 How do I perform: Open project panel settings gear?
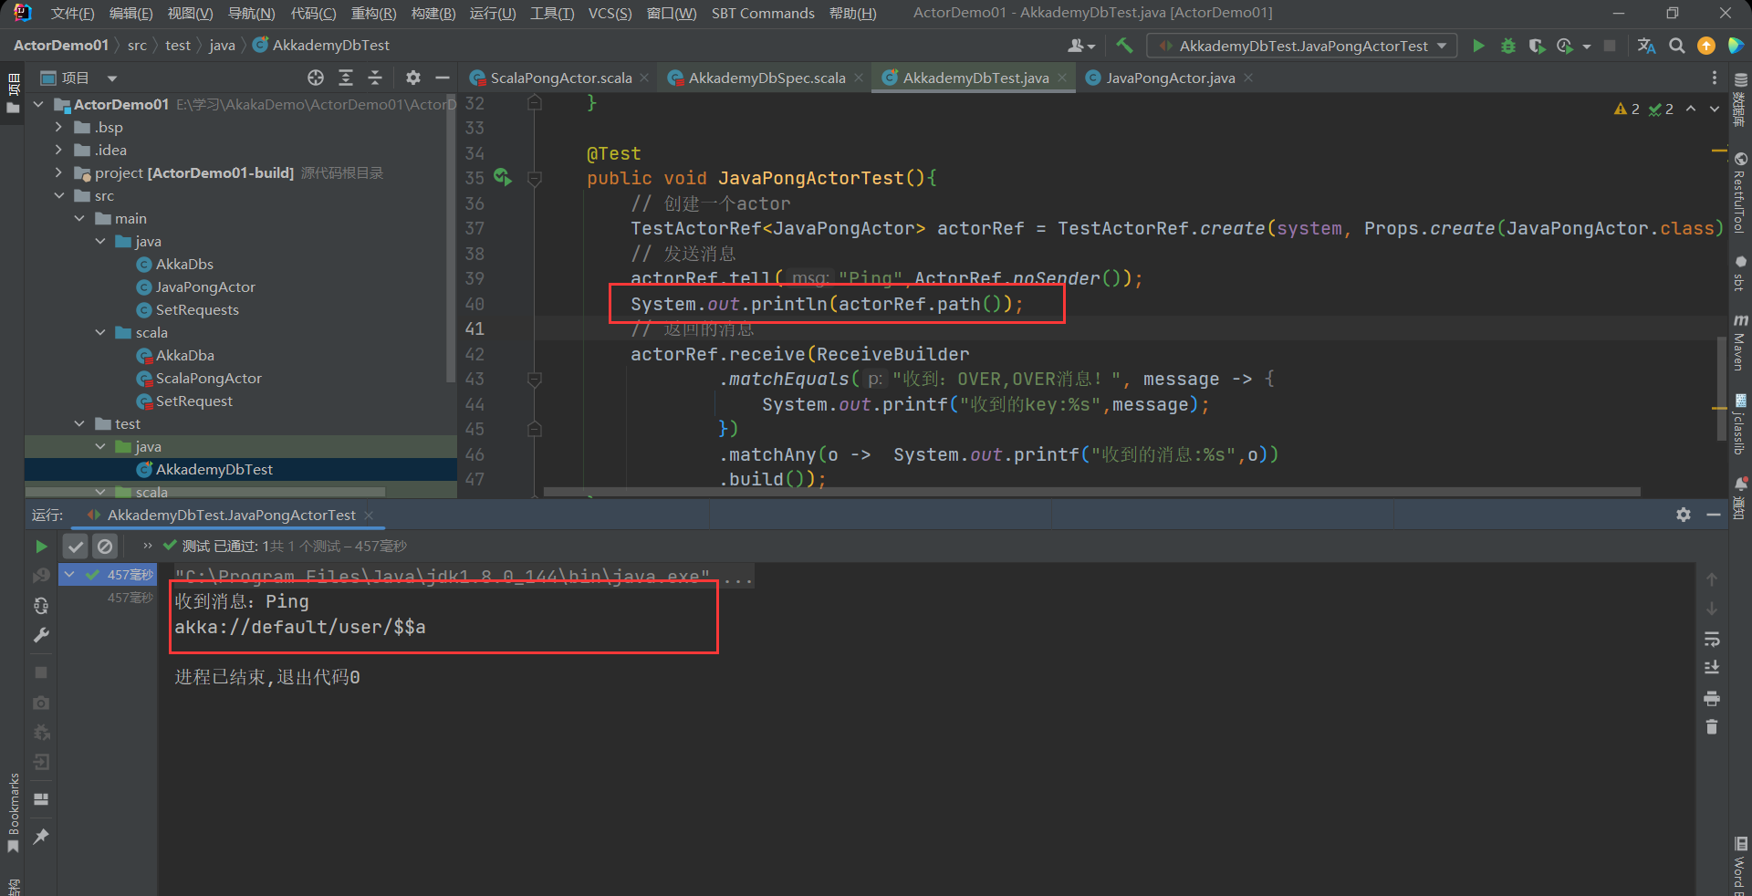point(413,78)
